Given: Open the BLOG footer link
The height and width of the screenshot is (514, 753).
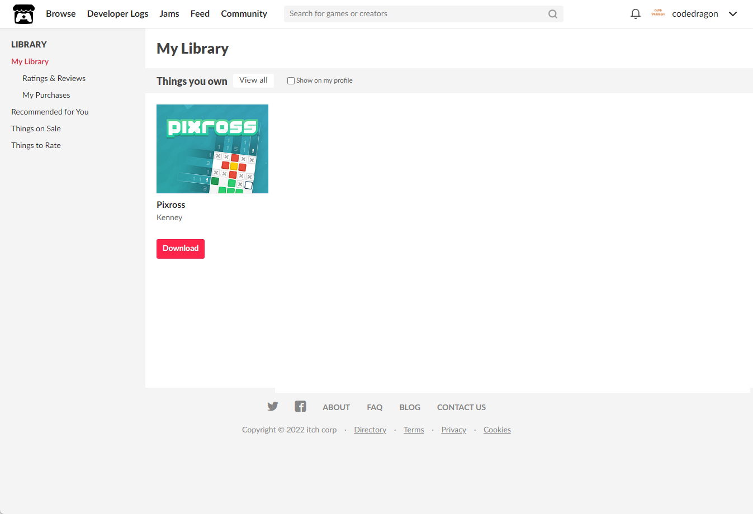Looking at the screenshot, I should [410, 407].
